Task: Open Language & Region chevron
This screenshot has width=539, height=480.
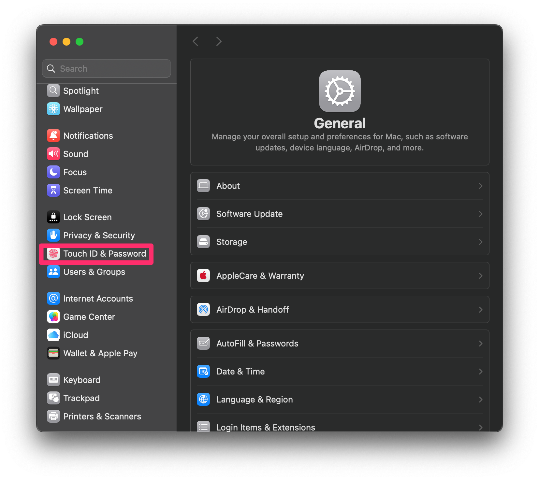Action: 480,399
